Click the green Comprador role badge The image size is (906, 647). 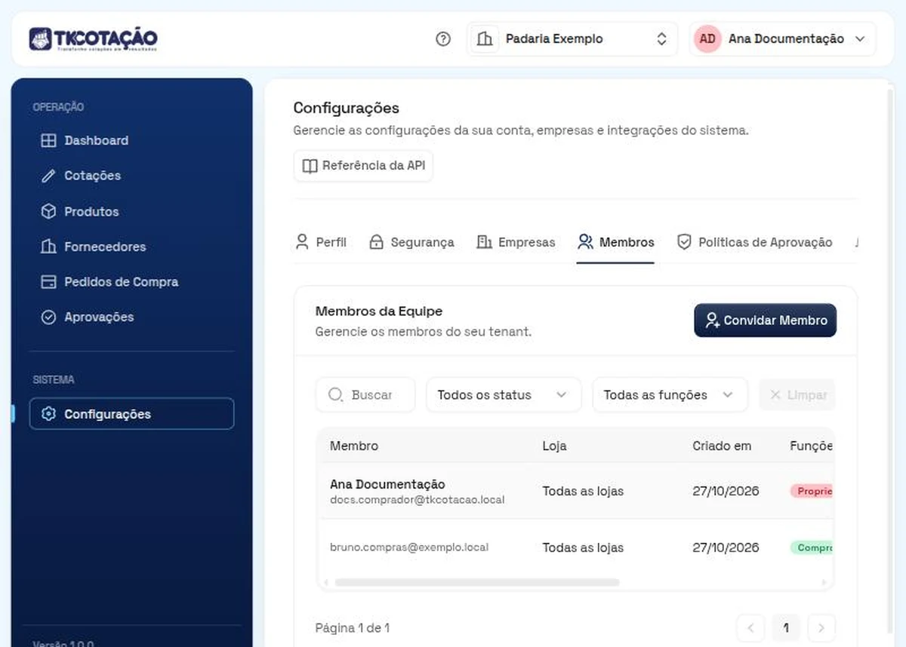tap(812, 547)
